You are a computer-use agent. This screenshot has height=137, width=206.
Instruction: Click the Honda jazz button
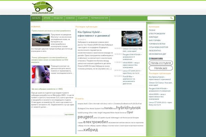coord(161,68)
